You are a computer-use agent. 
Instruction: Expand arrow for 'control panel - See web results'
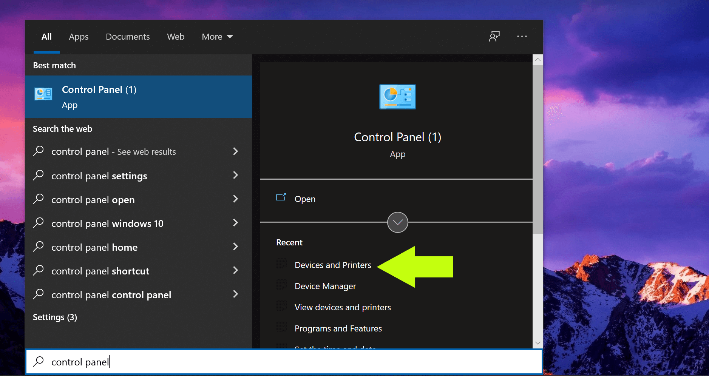(235, 151)
